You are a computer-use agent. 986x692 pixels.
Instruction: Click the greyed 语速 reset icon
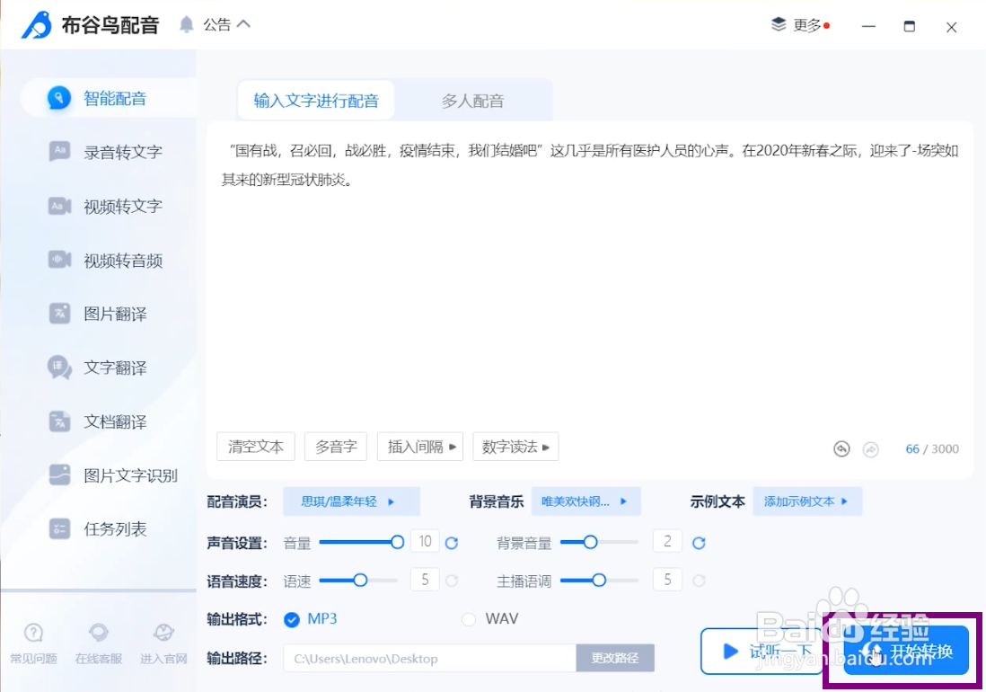click(452, 581)
